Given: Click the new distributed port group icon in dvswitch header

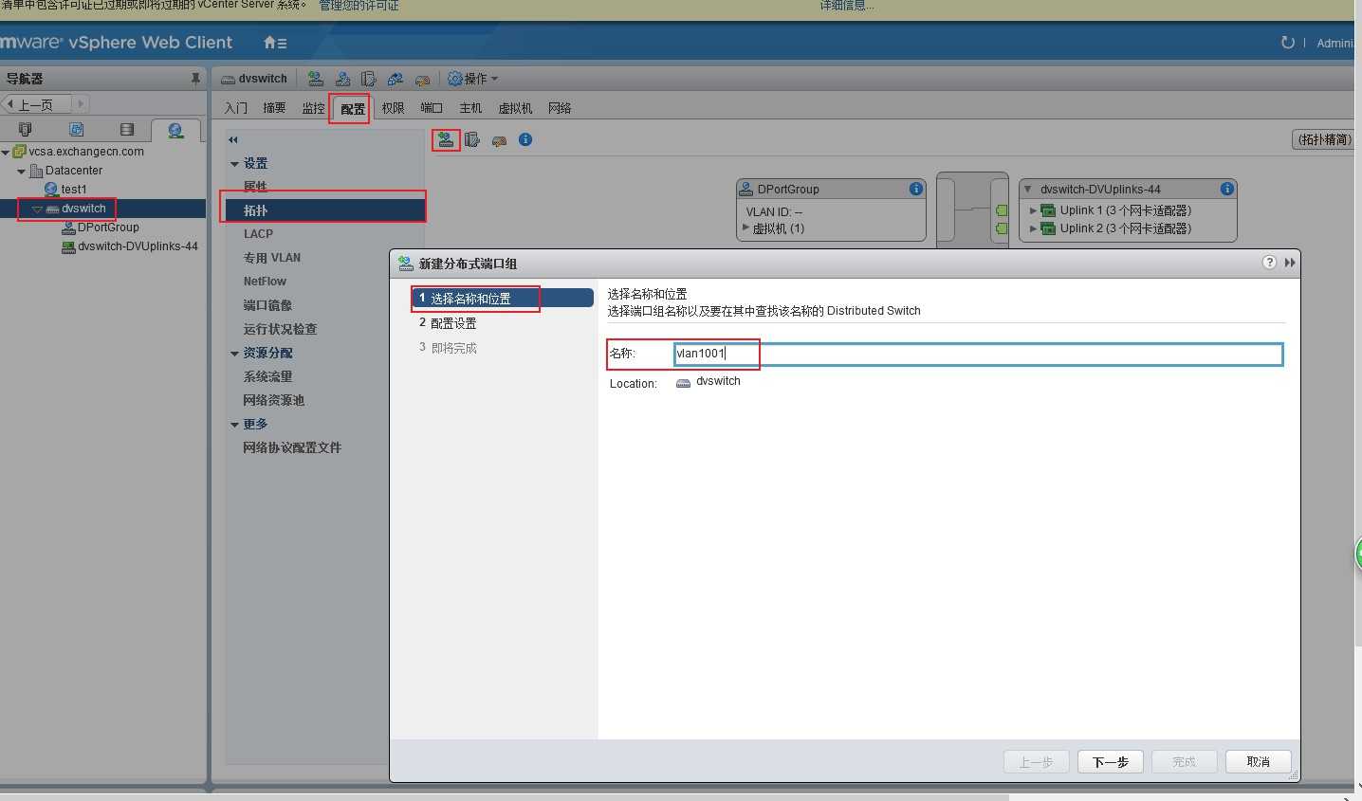Looking at the screenshot, I should [316, 79].
